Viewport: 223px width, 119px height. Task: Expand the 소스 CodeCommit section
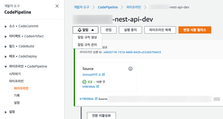6,26
